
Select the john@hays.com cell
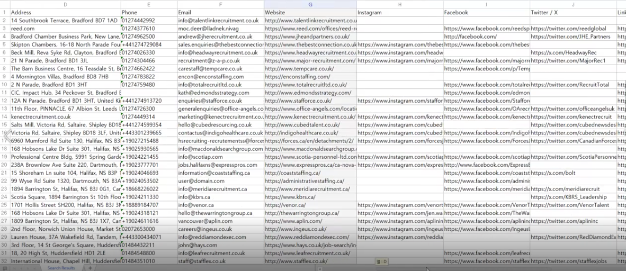[220, 245]
